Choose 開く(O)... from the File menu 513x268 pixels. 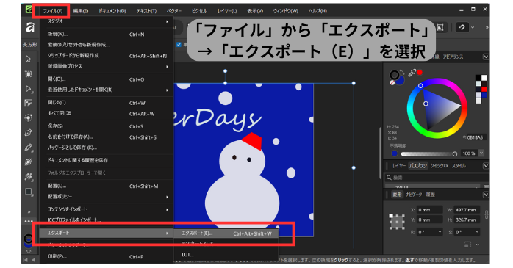(107, 79)
